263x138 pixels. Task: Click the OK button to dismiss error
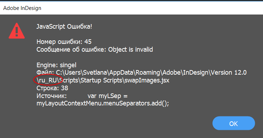click(234, 123)
